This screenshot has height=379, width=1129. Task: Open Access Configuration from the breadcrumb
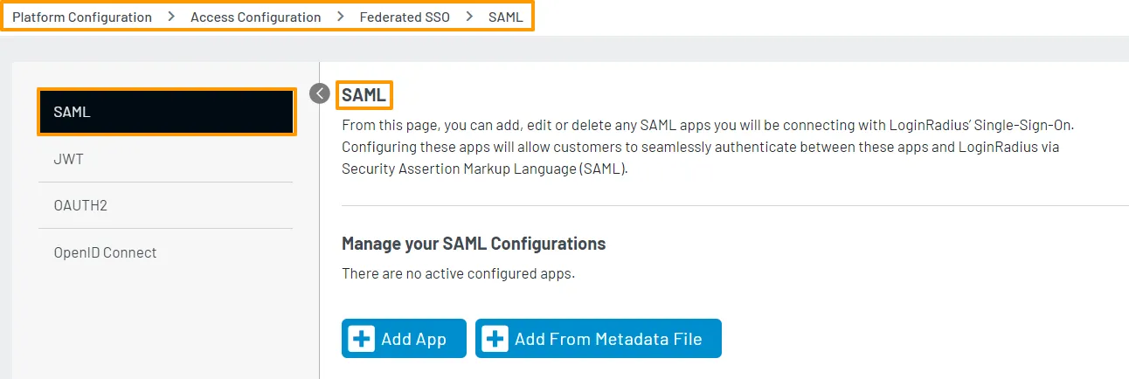coord(255,17)
